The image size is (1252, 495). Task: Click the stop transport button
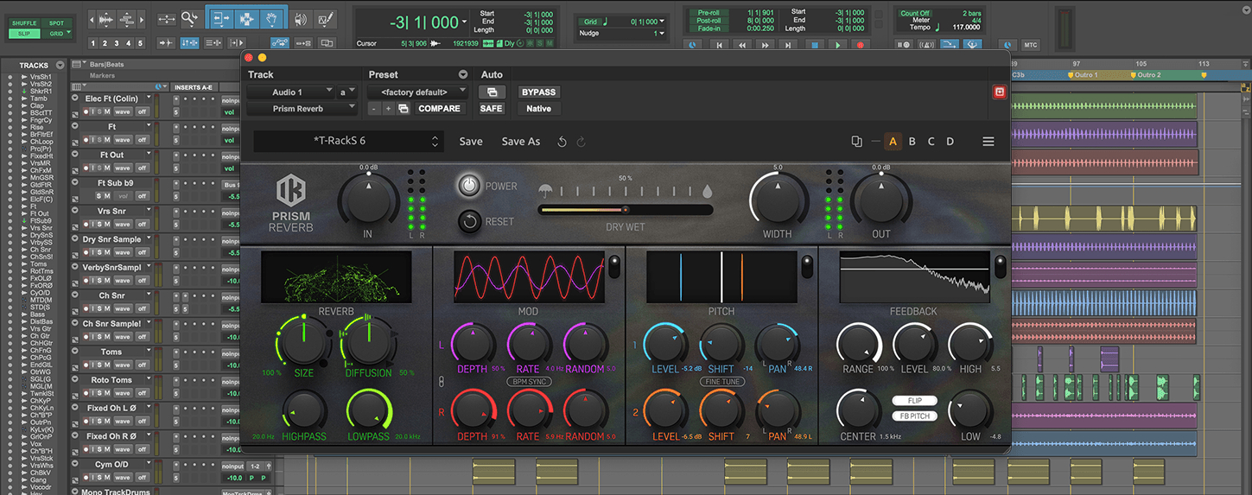pos(814,45)
